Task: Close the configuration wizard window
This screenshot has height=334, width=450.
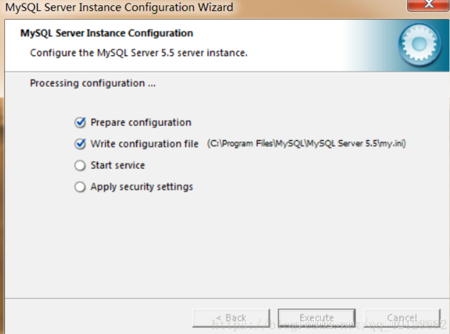Action: 428,5
